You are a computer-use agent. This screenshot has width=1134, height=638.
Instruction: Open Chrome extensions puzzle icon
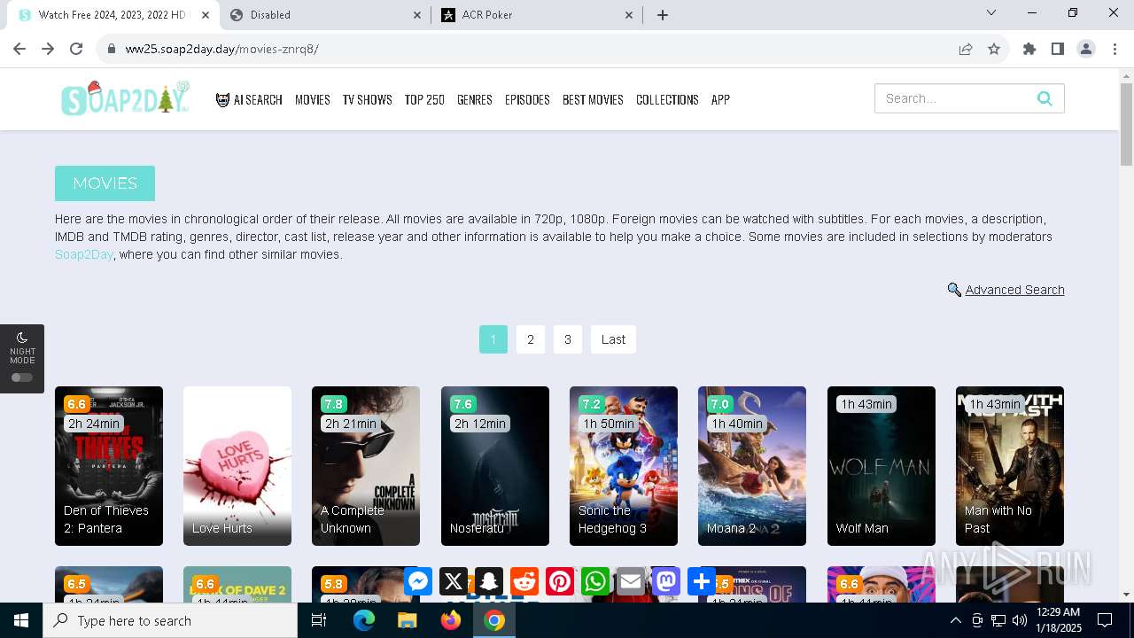click(x=1029, y=49)
